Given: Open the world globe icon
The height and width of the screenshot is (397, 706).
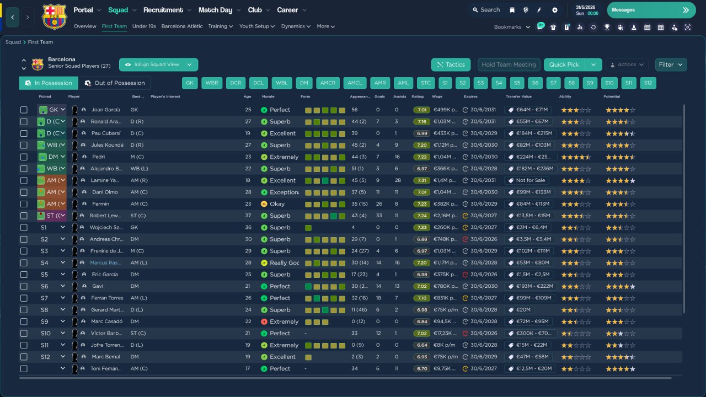Looking at the screenshot, I should (x=526, y=10).
